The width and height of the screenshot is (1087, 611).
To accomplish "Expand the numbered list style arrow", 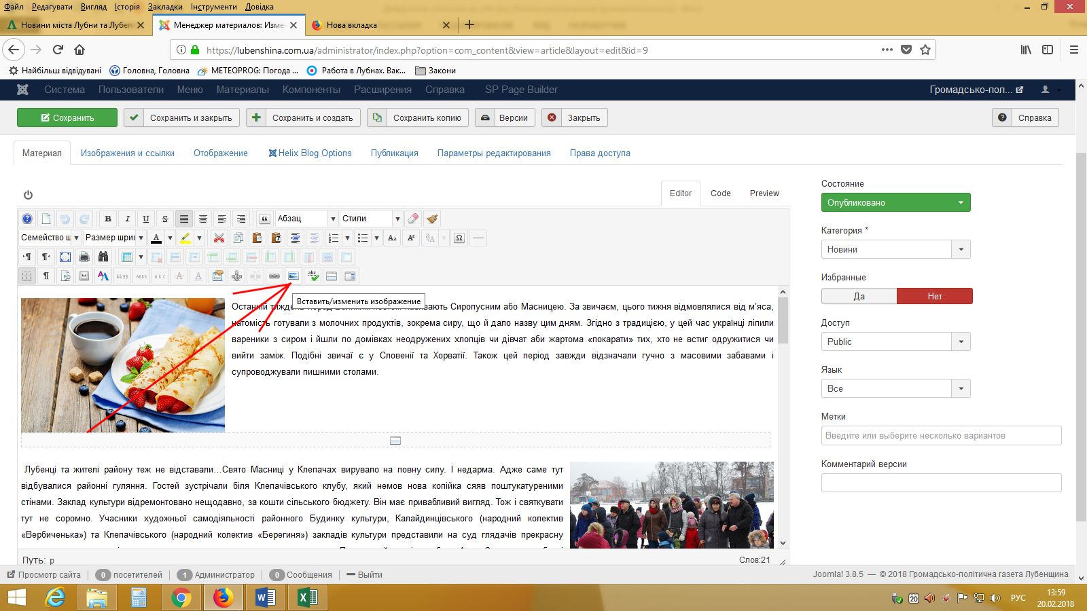I will (347, 238).
